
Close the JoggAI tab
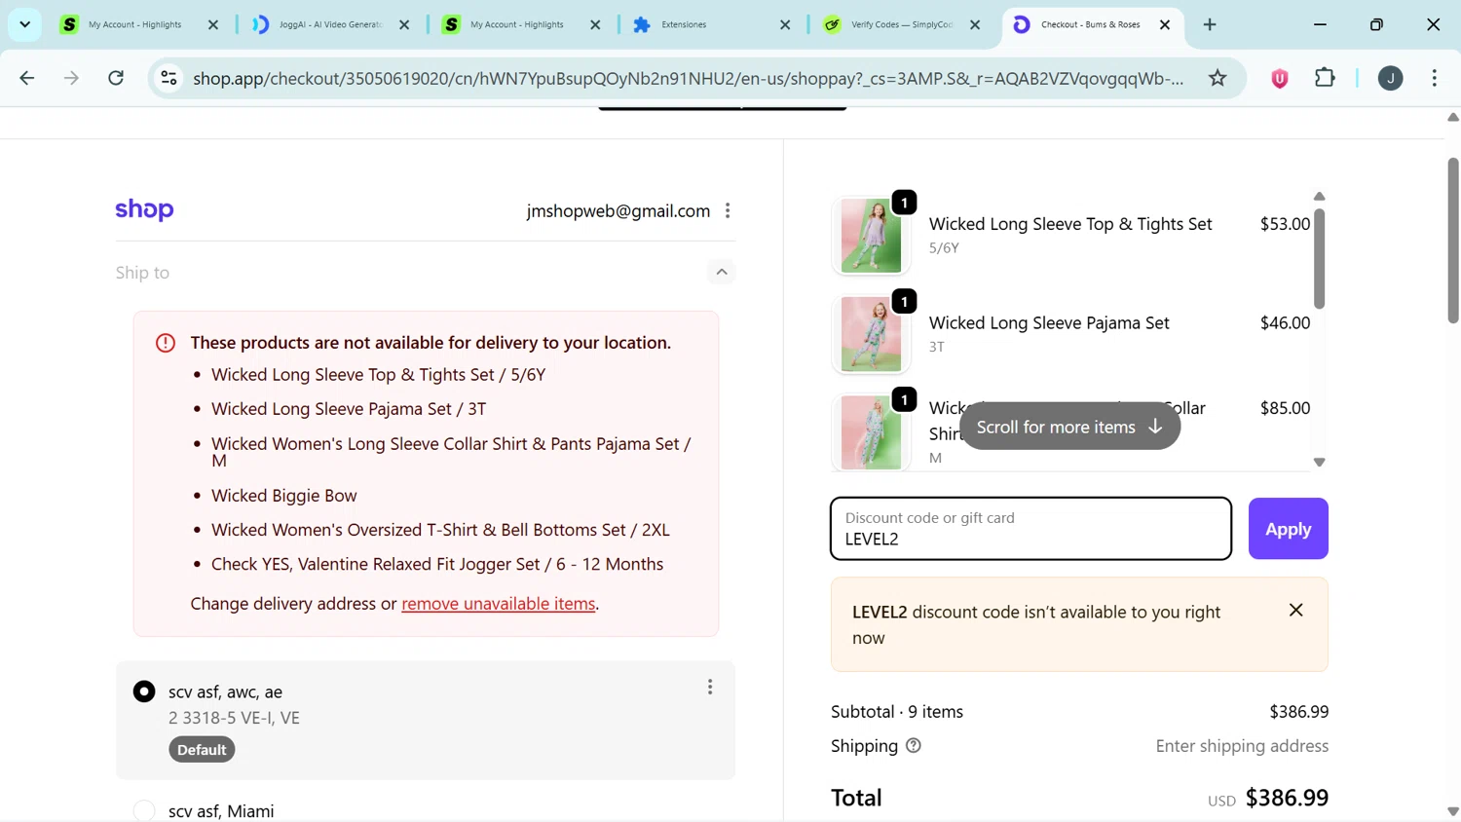pyautogui.click(x=404, y=24)
